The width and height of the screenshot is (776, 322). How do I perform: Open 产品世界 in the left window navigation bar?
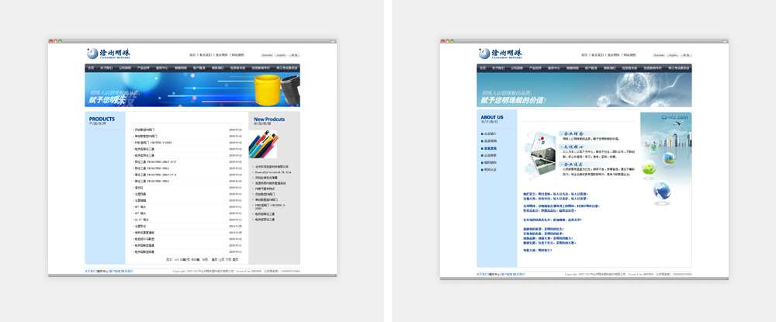[x=144, y=68]
